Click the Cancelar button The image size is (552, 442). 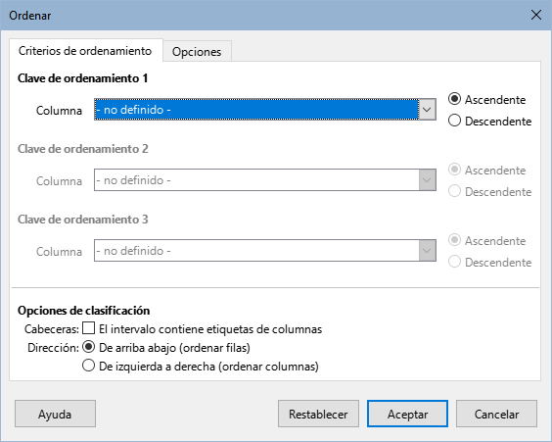pos(496,414)
